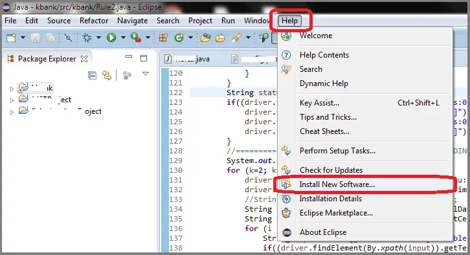Open the Refactor menu

point(94,21)
